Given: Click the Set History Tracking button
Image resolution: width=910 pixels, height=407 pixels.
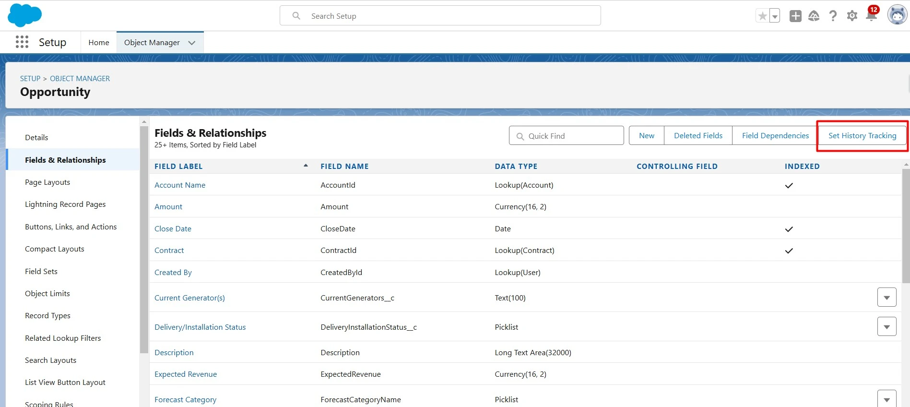Looking at the screenshot, I should 862,136.
